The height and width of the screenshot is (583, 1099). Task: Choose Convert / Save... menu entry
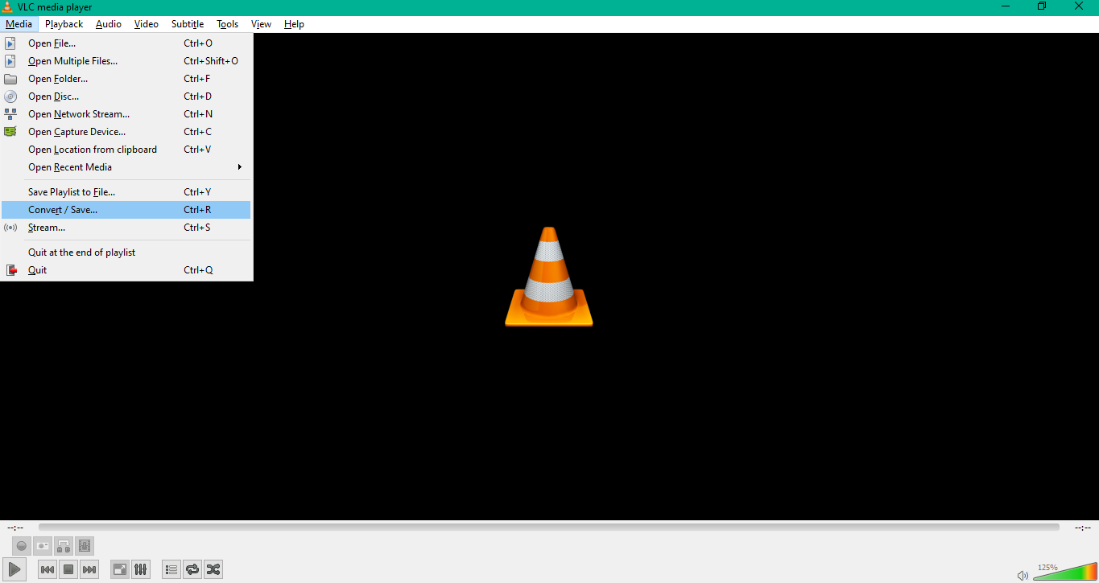point(126,210)
